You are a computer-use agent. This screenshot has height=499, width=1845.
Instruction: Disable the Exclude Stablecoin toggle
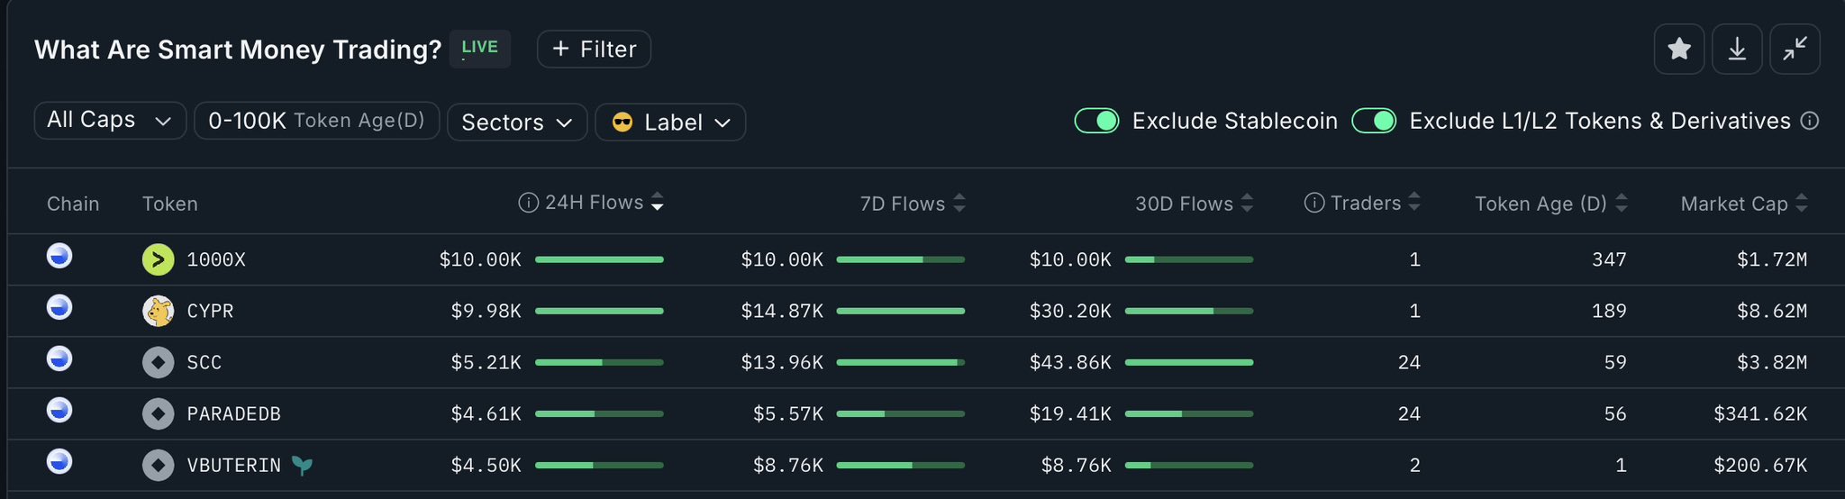1096,121
